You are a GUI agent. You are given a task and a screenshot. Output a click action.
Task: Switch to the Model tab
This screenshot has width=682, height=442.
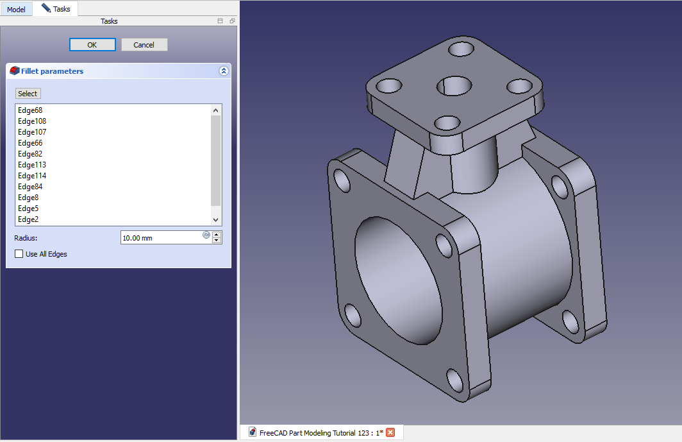coord(16,10)
